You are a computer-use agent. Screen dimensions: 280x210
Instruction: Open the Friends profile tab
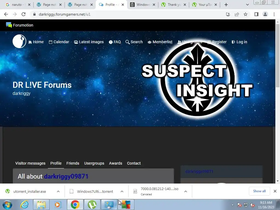point(73,163)
